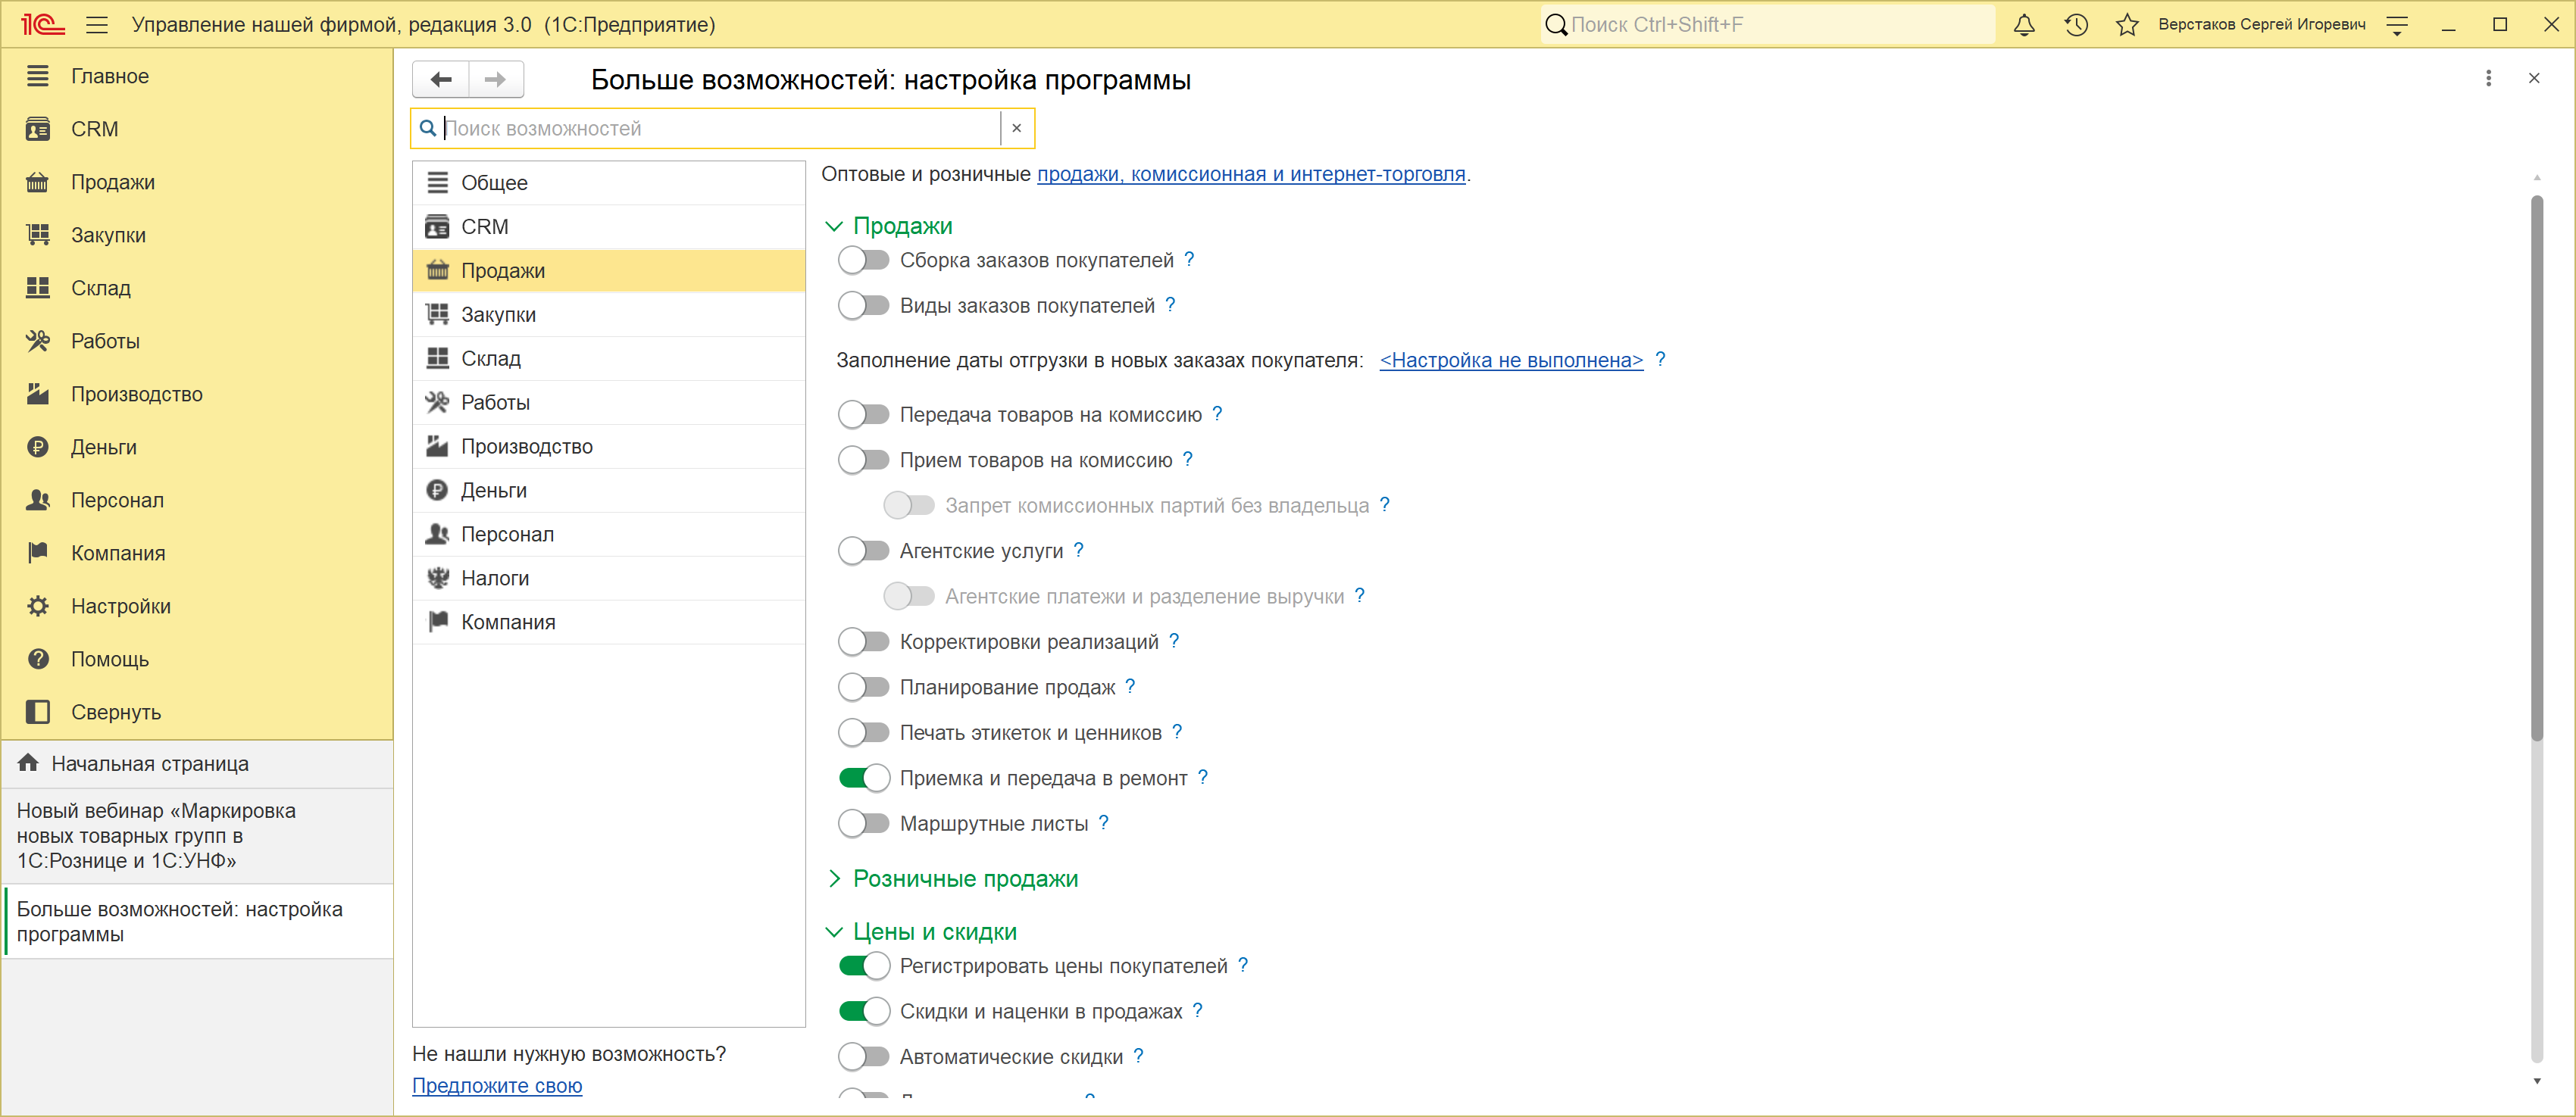2576x1117 pixels.
Task: Enable Передача товаров на комиссию toggle
Action: (863, 415)
